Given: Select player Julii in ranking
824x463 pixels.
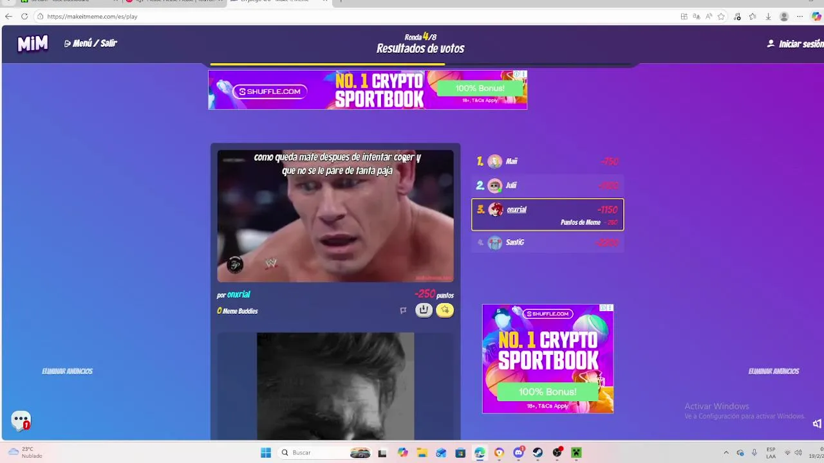Looking at the screenshot, I should pos(548,186).
